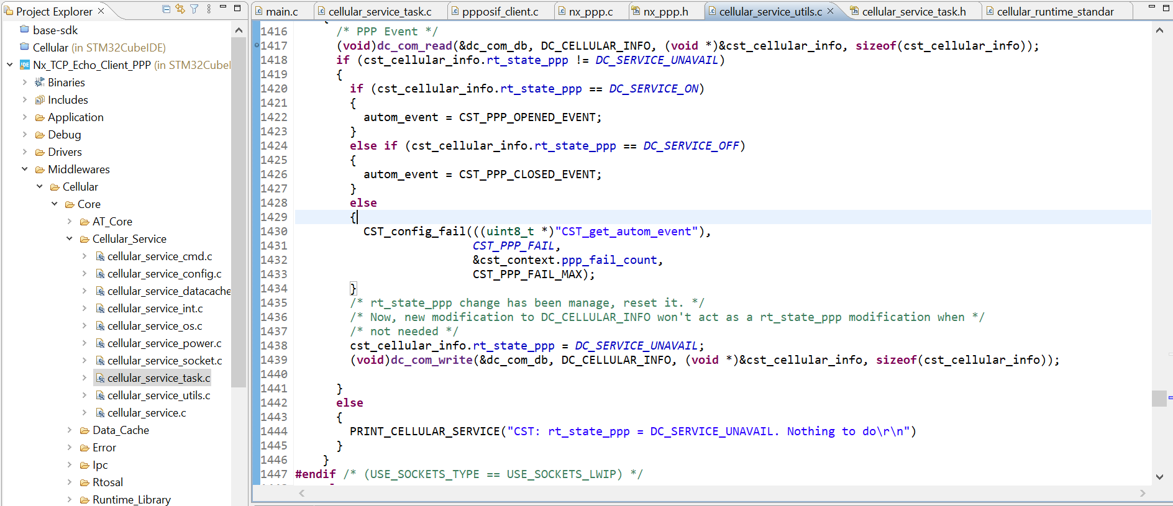Viewport: 1173px width, 506px height.
Task: Click the Nx_TCP_Echo_Client_PPP project icon
Action: coord(25,65)
